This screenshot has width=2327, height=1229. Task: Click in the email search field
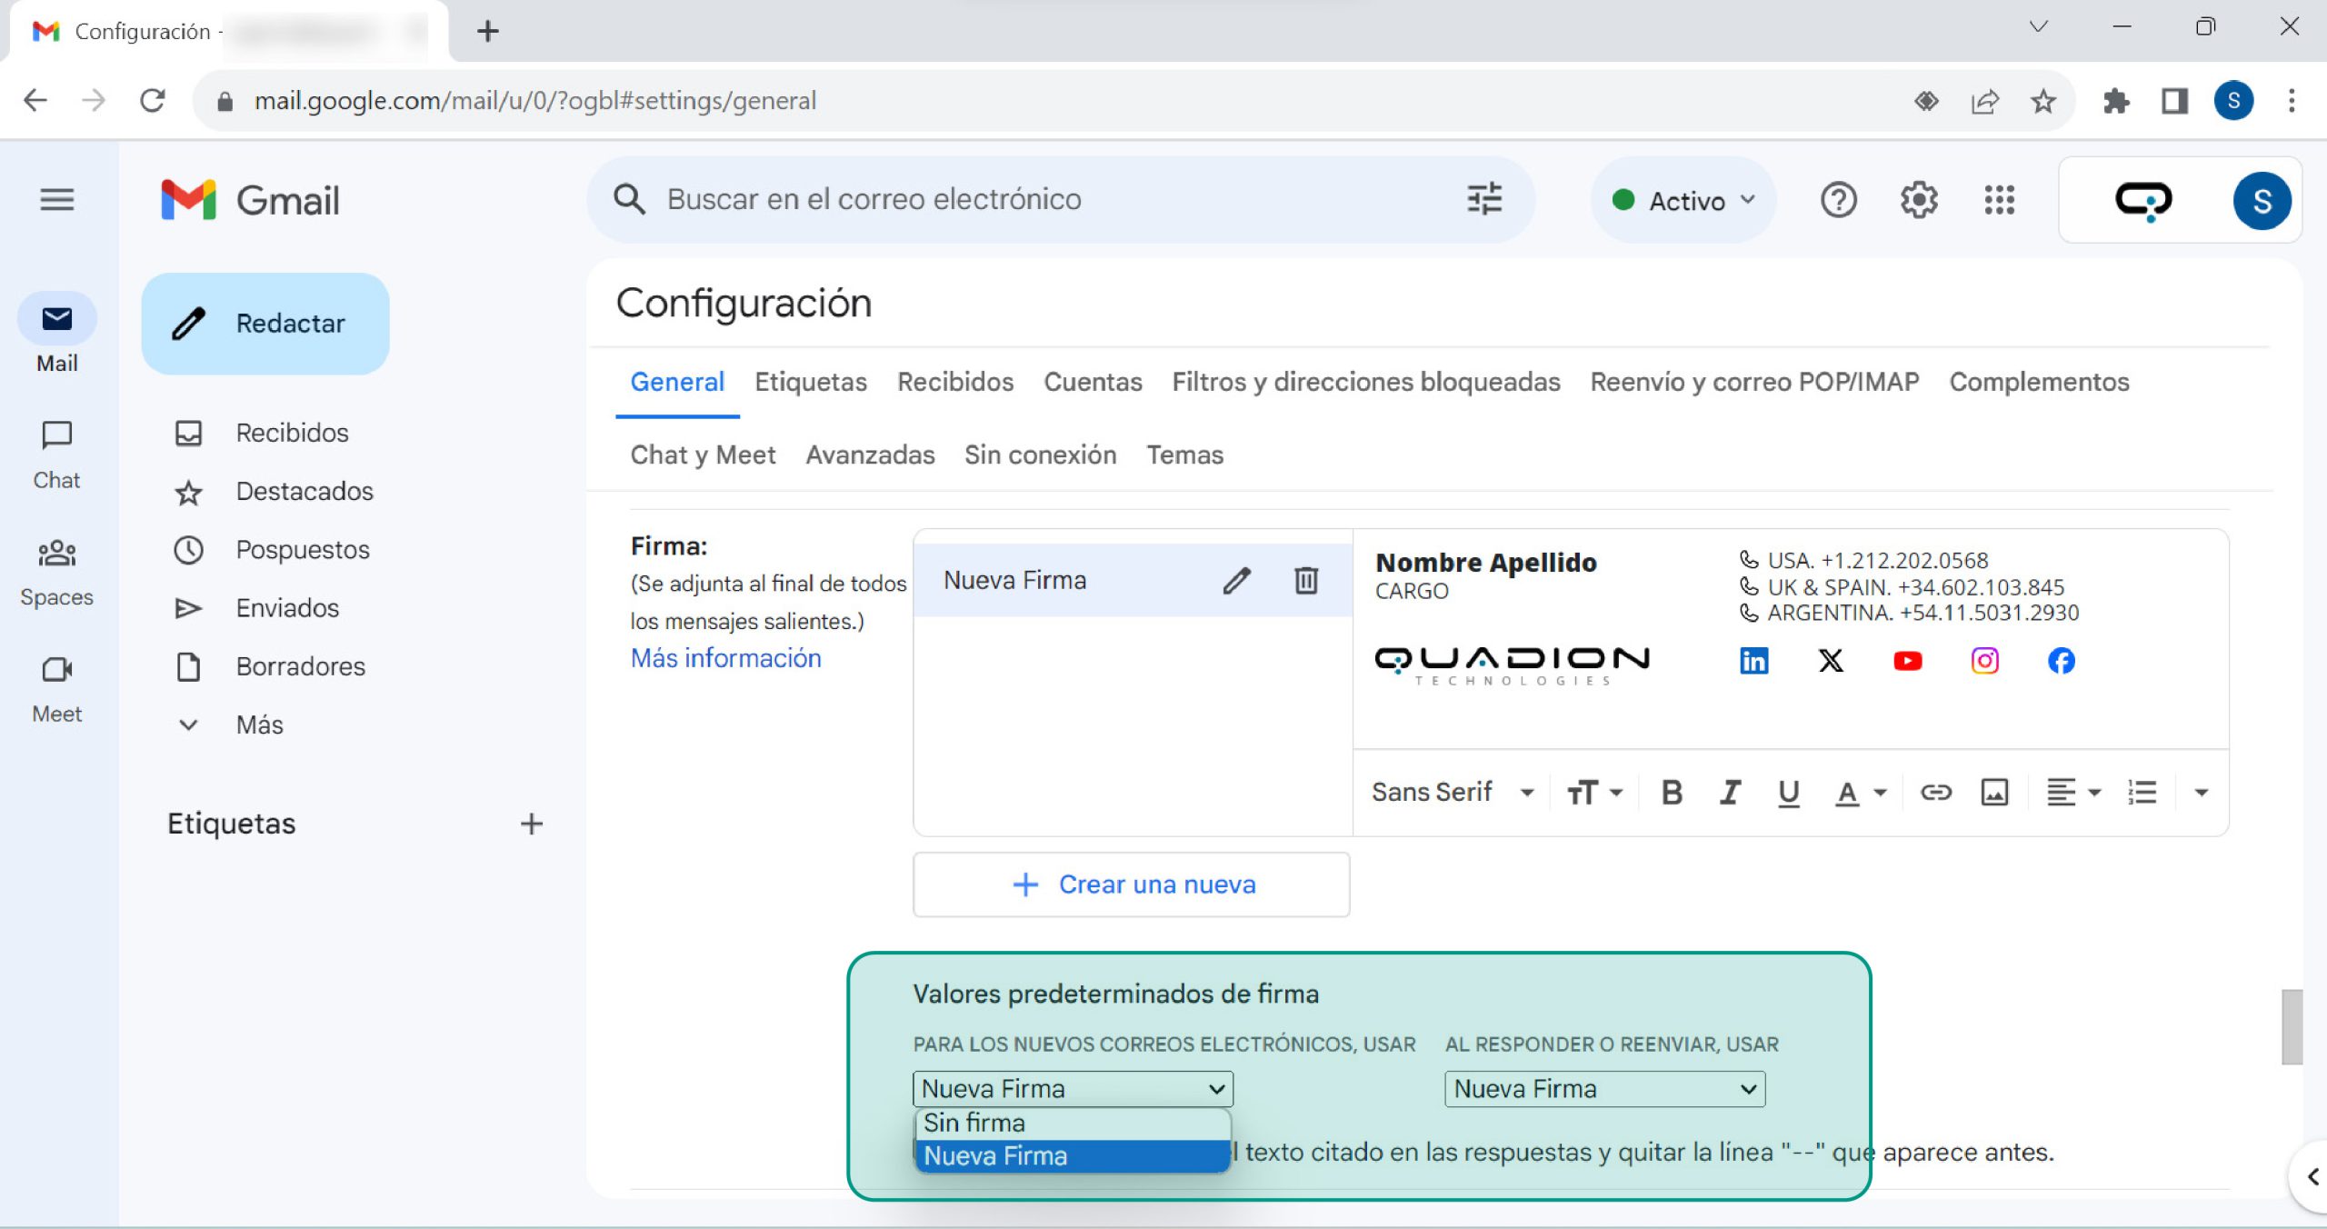click(x=1045, y=199)
